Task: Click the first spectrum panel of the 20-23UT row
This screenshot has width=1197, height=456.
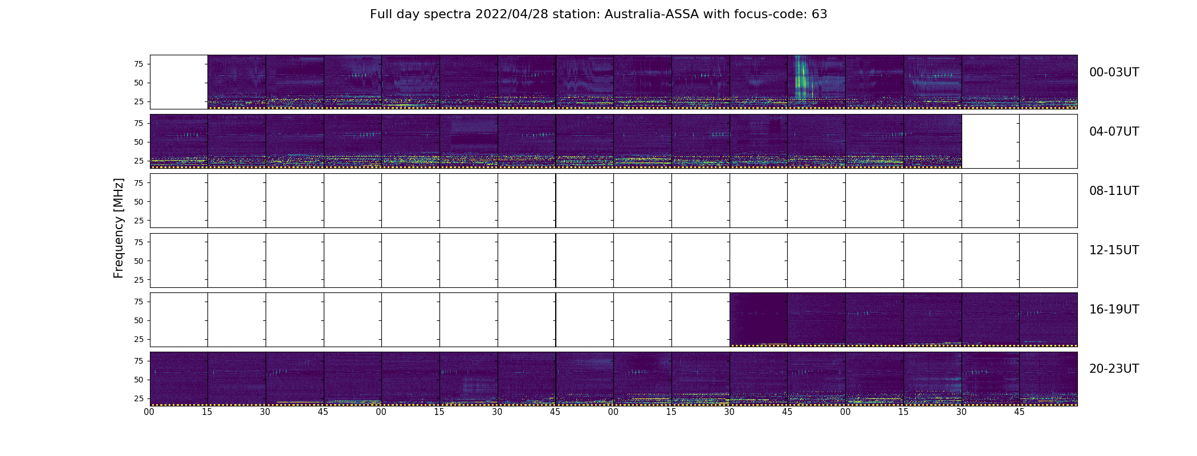Action: pyautogui.click(x=179, y=379)
